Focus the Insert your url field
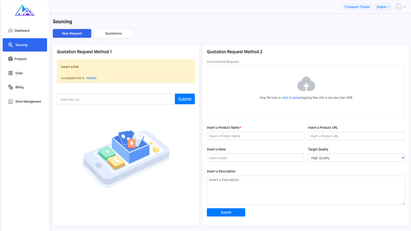This screenshot has width=411, height=231. click(x=116, y=99)
